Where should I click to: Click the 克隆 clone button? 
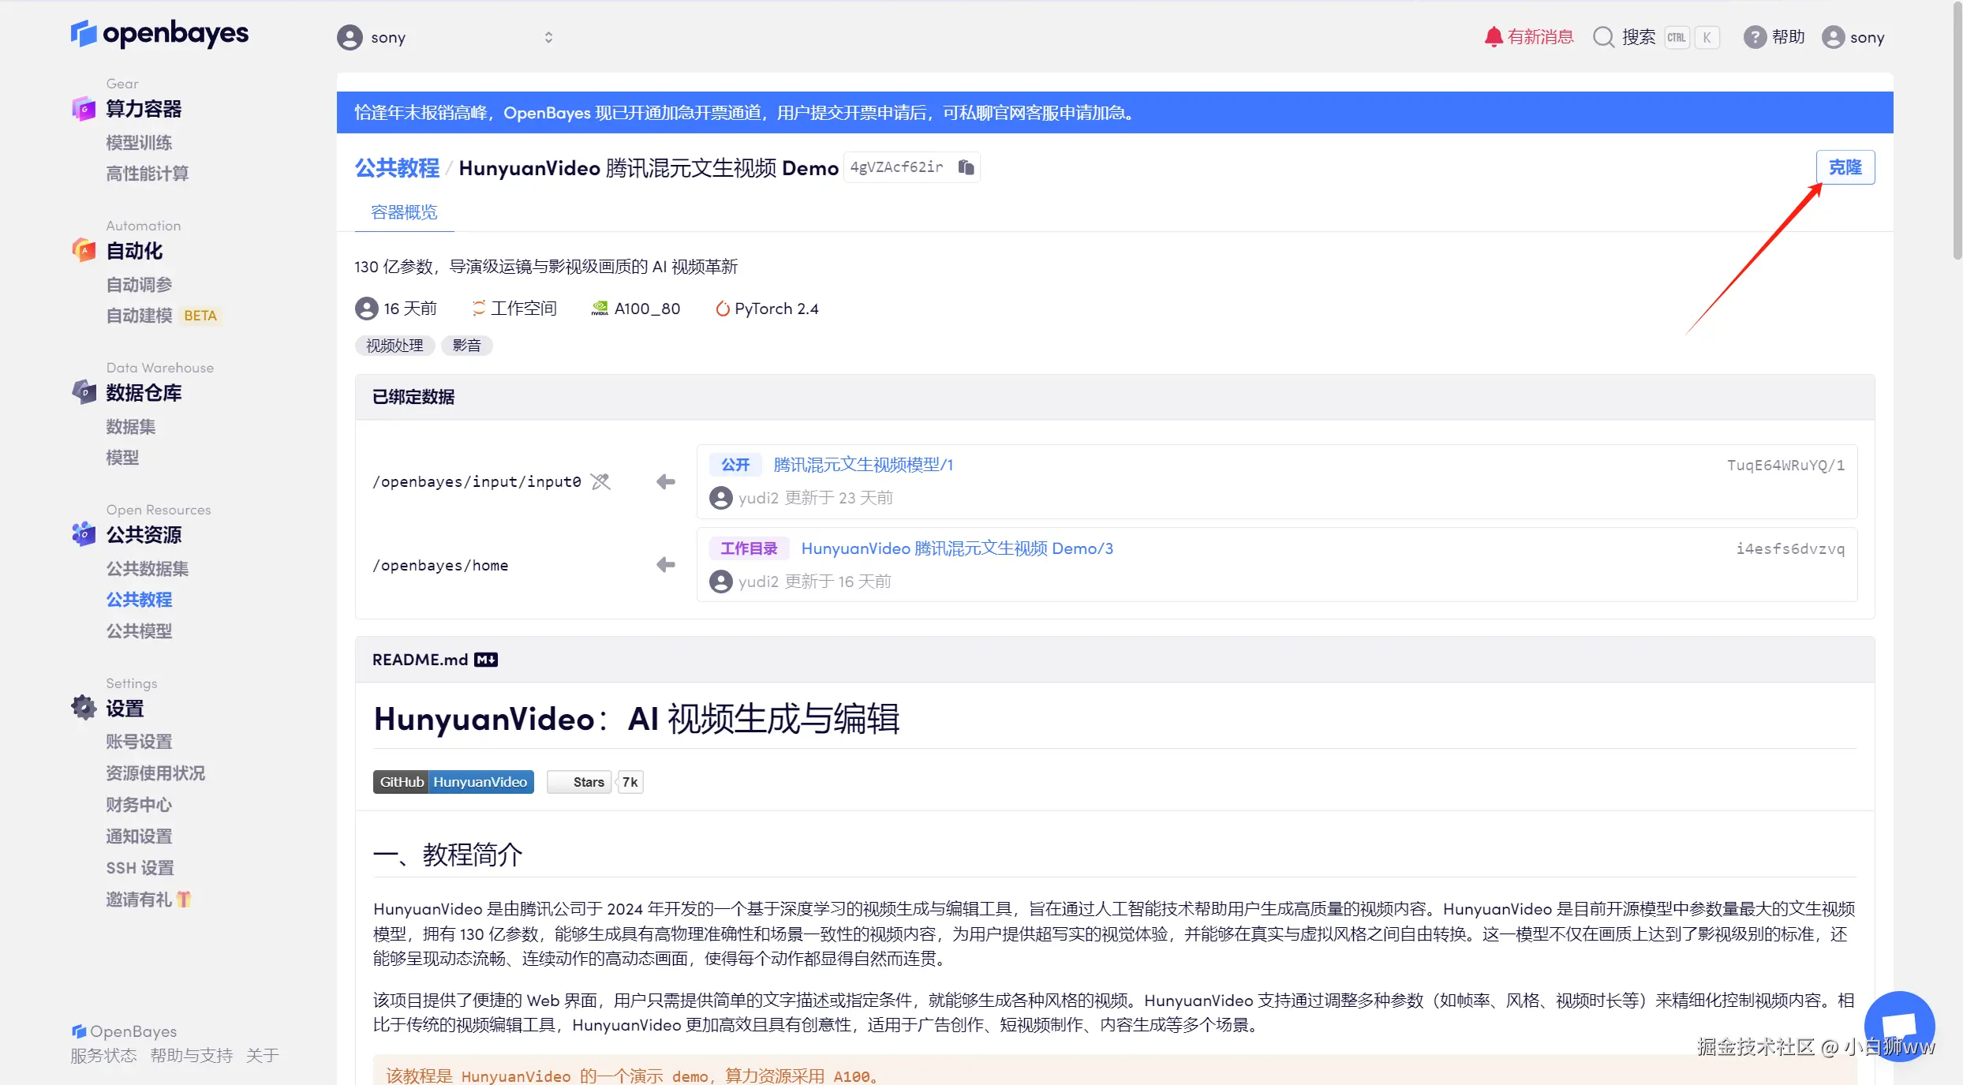coord(1845,167)
